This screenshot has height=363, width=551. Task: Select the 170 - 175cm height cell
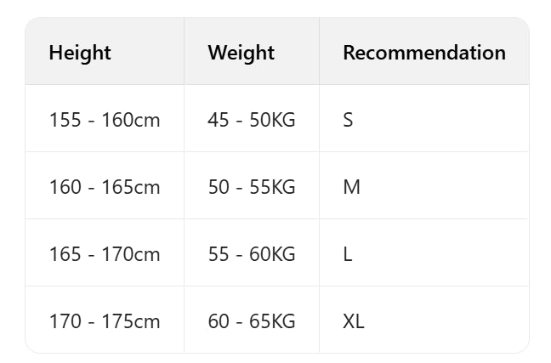[x=105, y=321]
